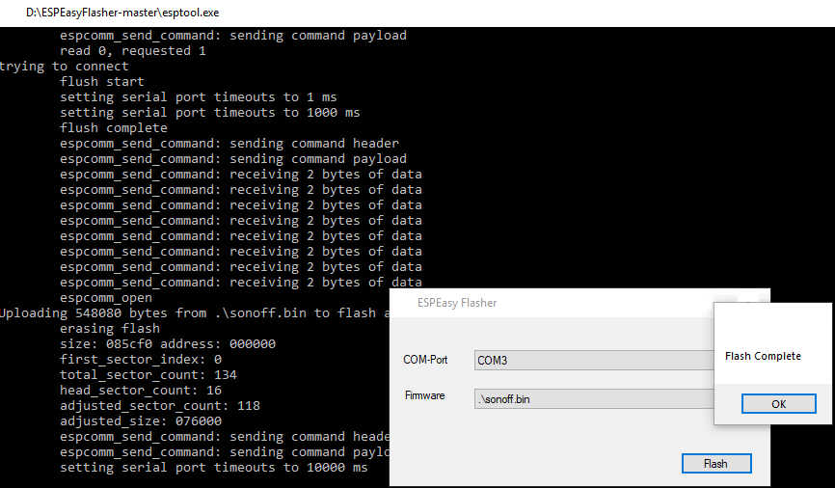Click the 'Uploading 548080 bytes' console line
835x488 pixels.
coord(195,312)
